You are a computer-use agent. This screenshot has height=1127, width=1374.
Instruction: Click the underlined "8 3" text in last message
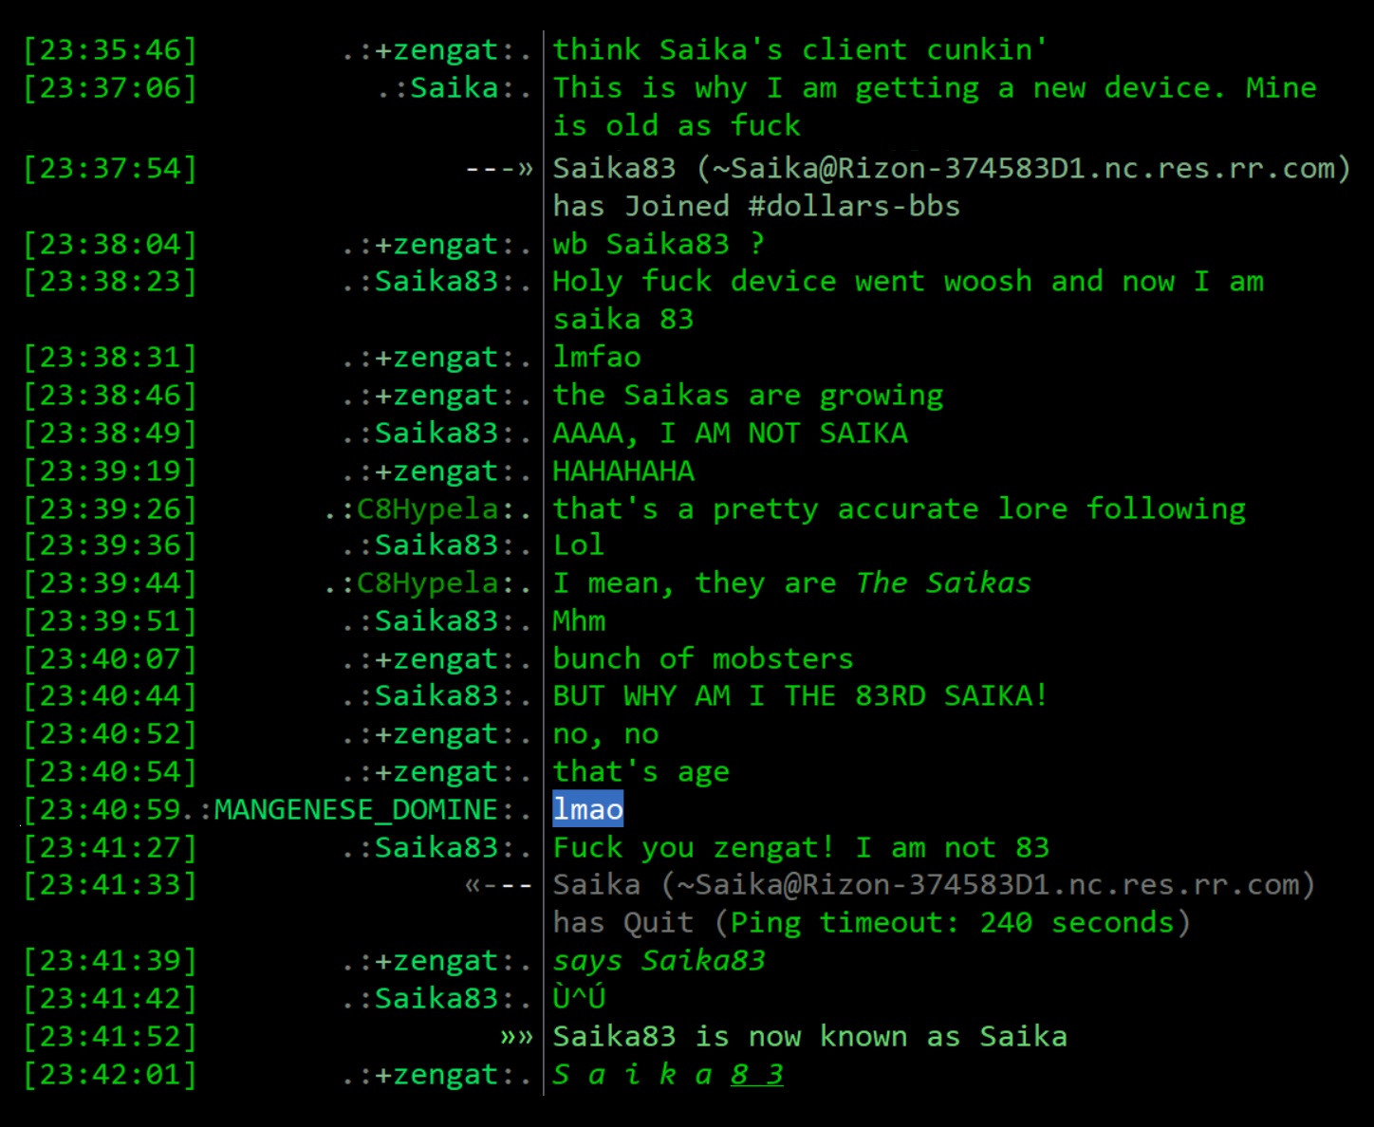[x=756, y=1074]
